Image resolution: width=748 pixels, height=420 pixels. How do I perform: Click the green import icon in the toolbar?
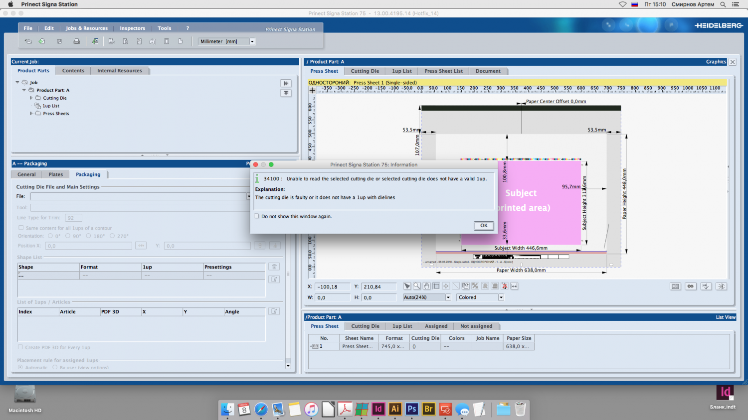[95, 41]
